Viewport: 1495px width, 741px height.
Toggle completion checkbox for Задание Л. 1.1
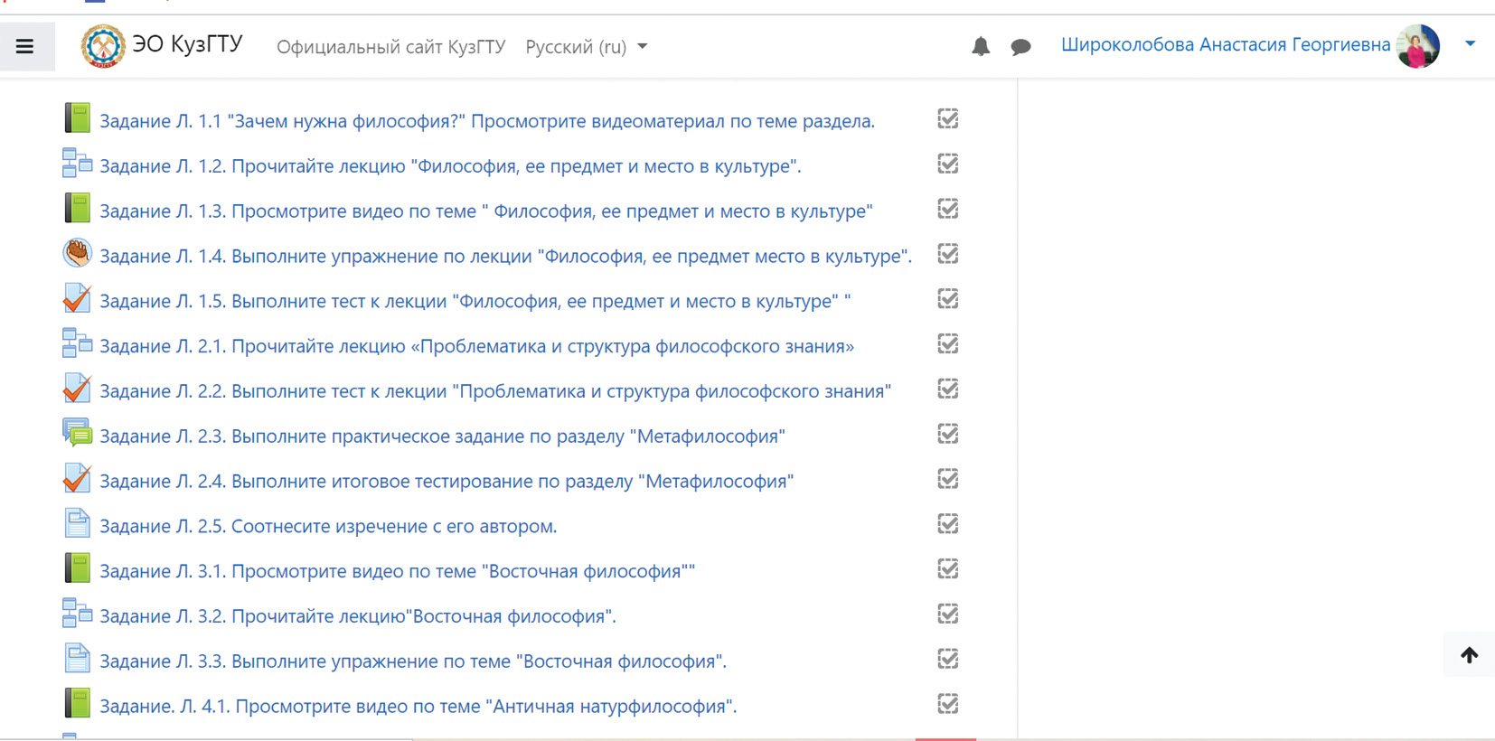tap(947, 119)
